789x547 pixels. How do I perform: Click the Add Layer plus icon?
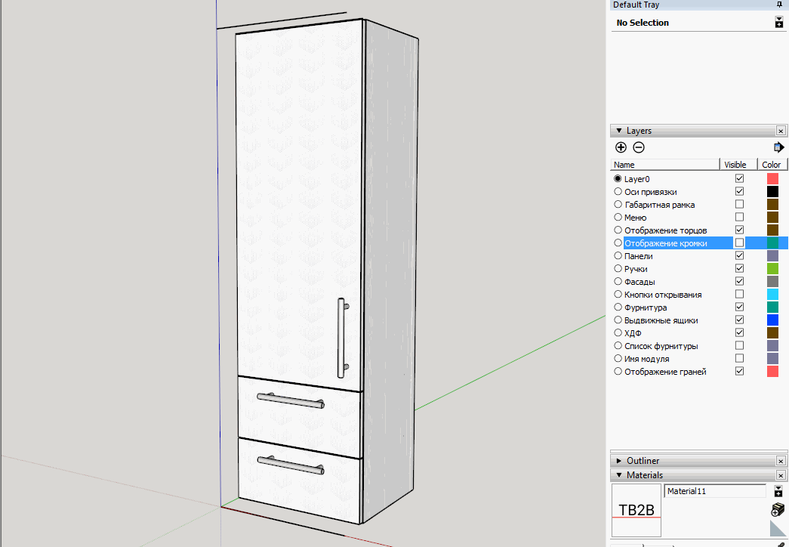point(621,147)
